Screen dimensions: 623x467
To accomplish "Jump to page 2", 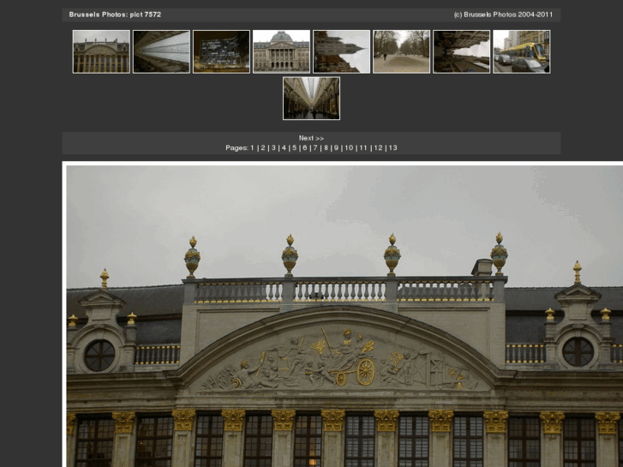I will [x=262, y=148].
